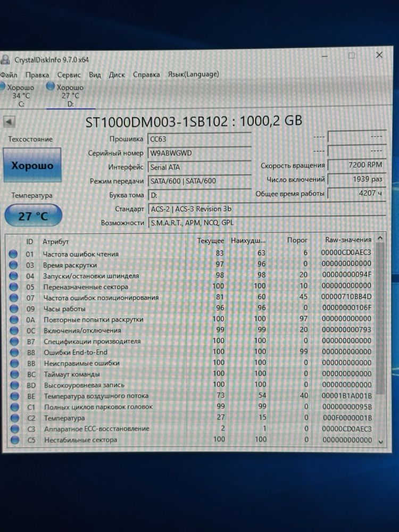The height and width of the screenshot is (532, 399).
Task: Click the Текущее column header
Action: [x=210, y=240]
